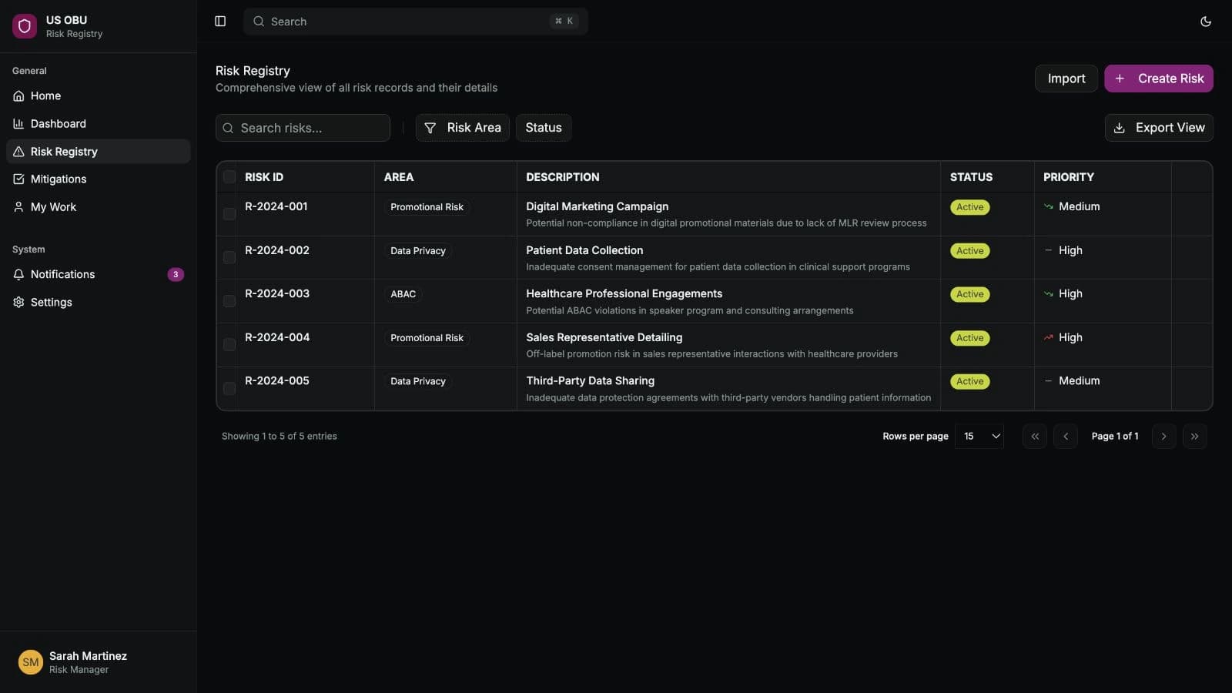The height and width of the screenshot is (693, 1232).
Task: Click the download icon in Export View
Action: click(1120, 128)
